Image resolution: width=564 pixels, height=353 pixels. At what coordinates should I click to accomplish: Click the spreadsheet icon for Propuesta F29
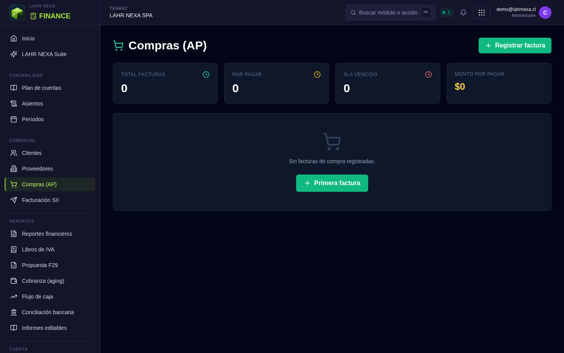coord(14,265)
